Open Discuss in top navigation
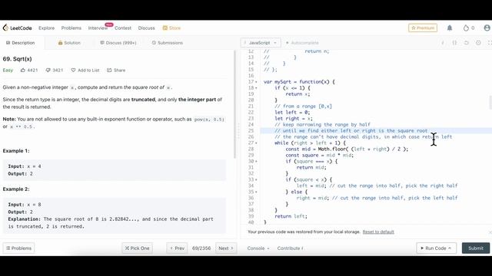 [147, 28]
